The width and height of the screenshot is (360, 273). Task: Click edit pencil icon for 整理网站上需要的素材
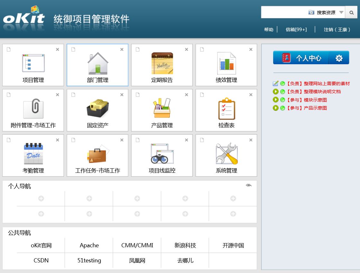pyautogui.click(x=275, y=84)
